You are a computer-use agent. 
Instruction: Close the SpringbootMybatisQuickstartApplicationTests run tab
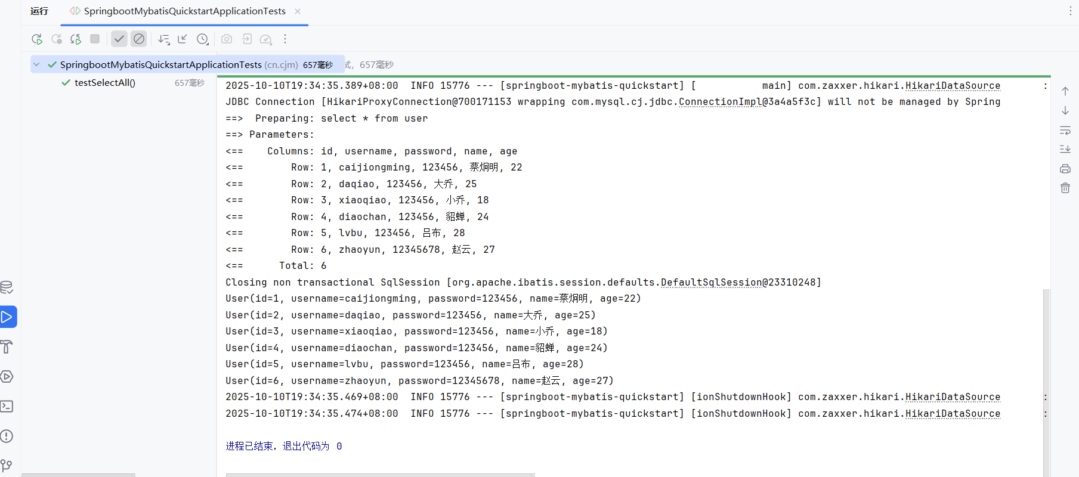coord(298,11)
